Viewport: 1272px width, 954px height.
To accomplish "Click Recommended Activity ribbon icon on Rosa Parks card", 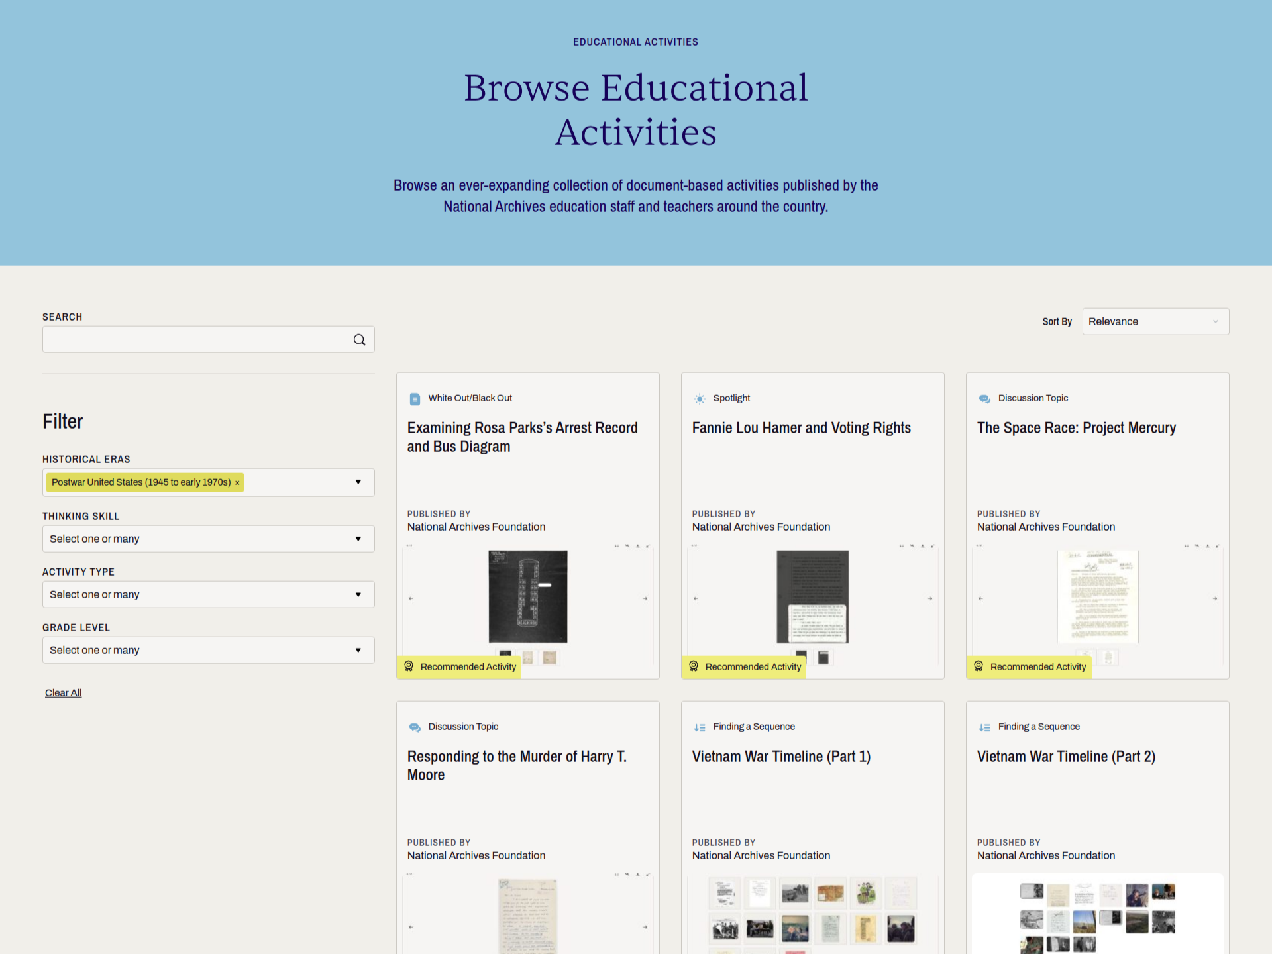I will tap(409, 666).
